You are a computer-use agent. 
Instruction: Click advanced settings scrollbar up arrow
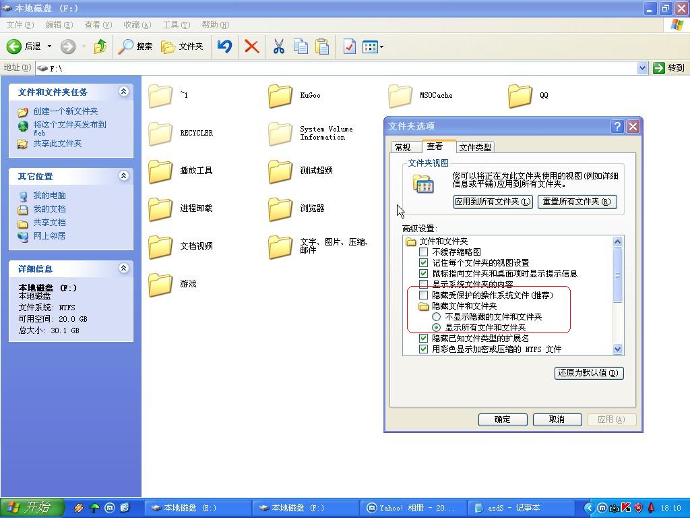point(617,242)
